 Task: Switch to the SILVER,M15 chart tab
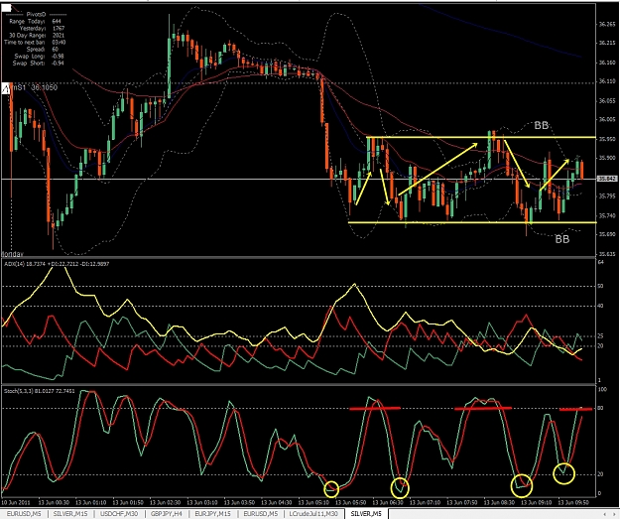click(70, 513)
